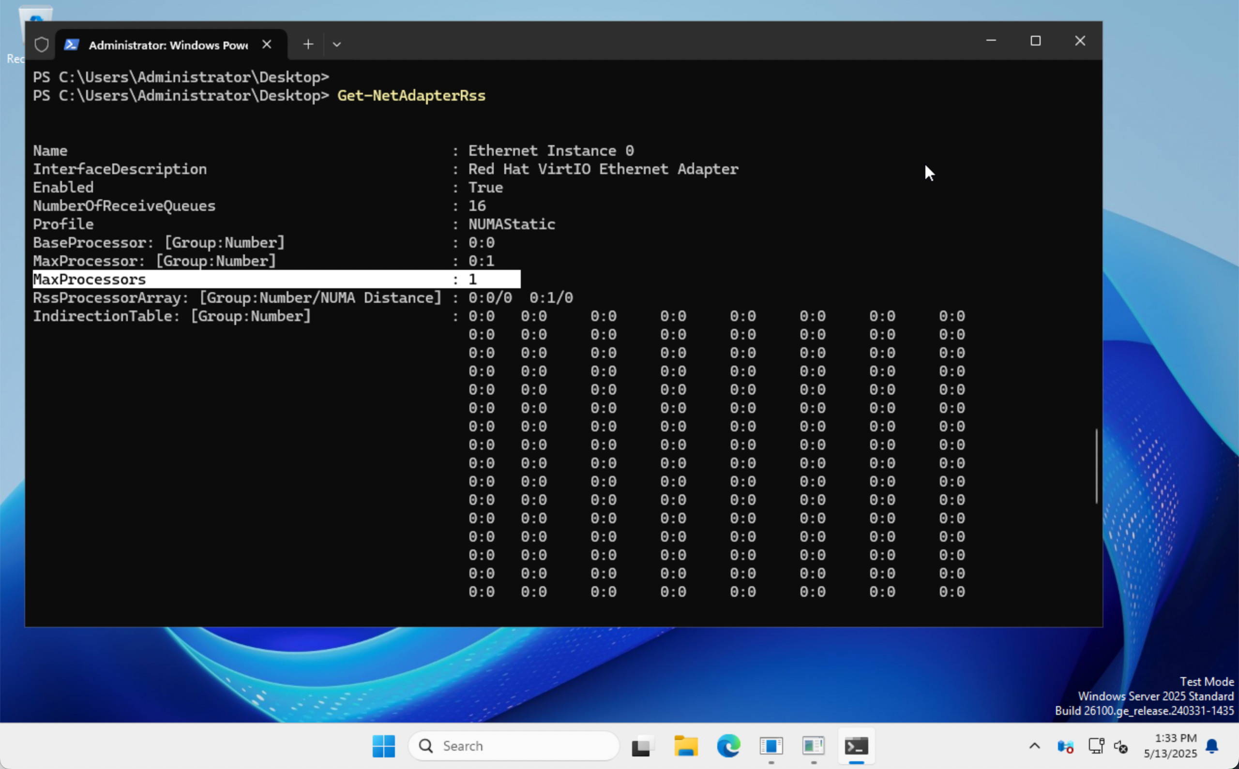
Task: Click the highlighted MaxProcessors output line
Action: [276, 279]
